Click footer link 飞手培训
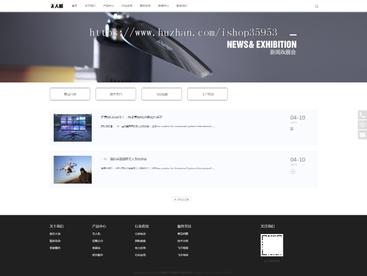This screenshot has width=367, height=276. (x=183, y=255)
